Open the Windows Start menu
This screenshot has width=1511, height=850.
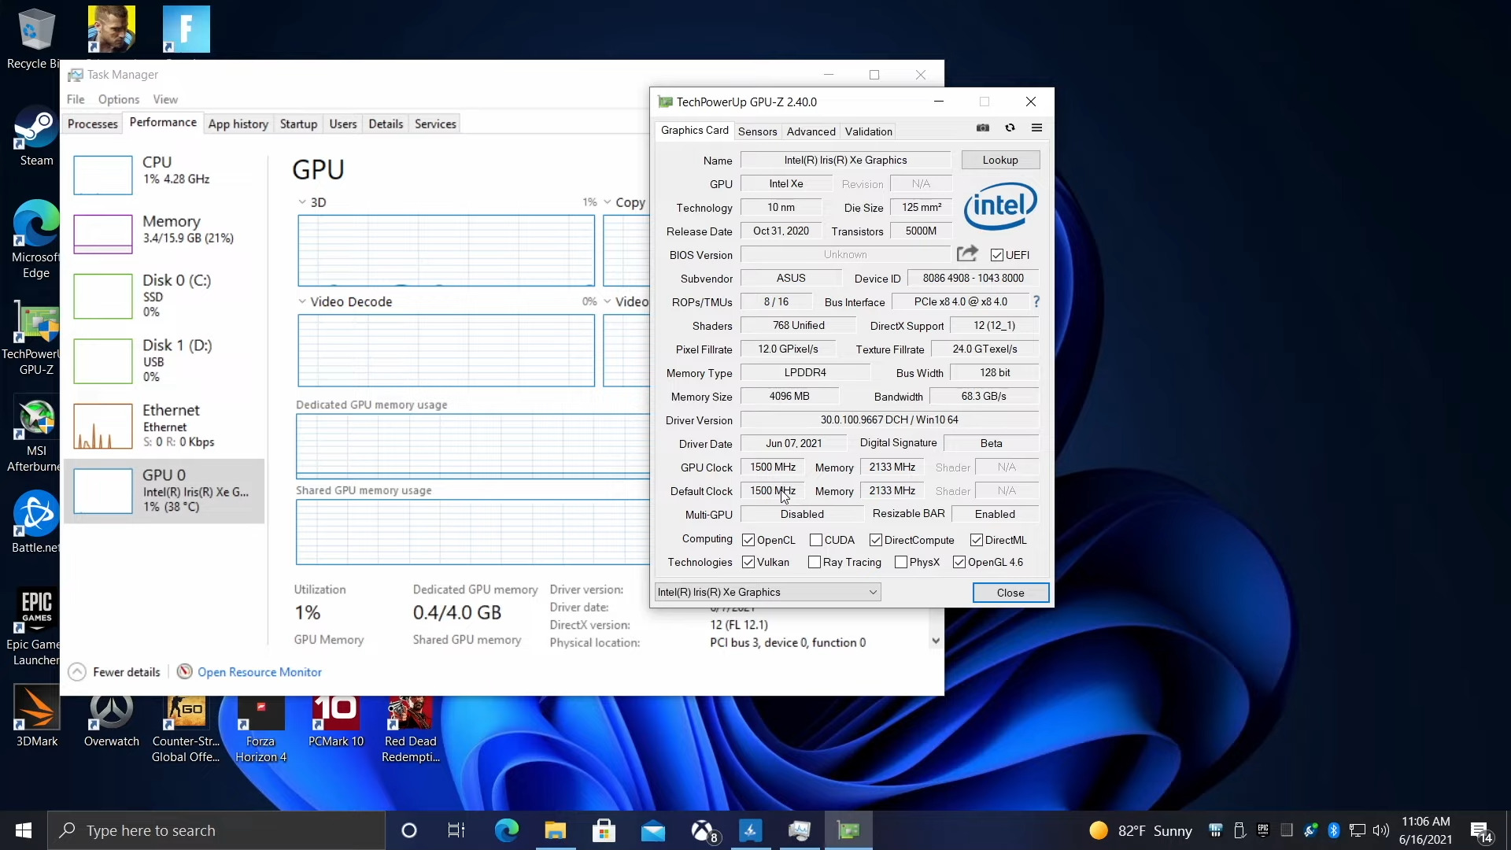[24, 830]
